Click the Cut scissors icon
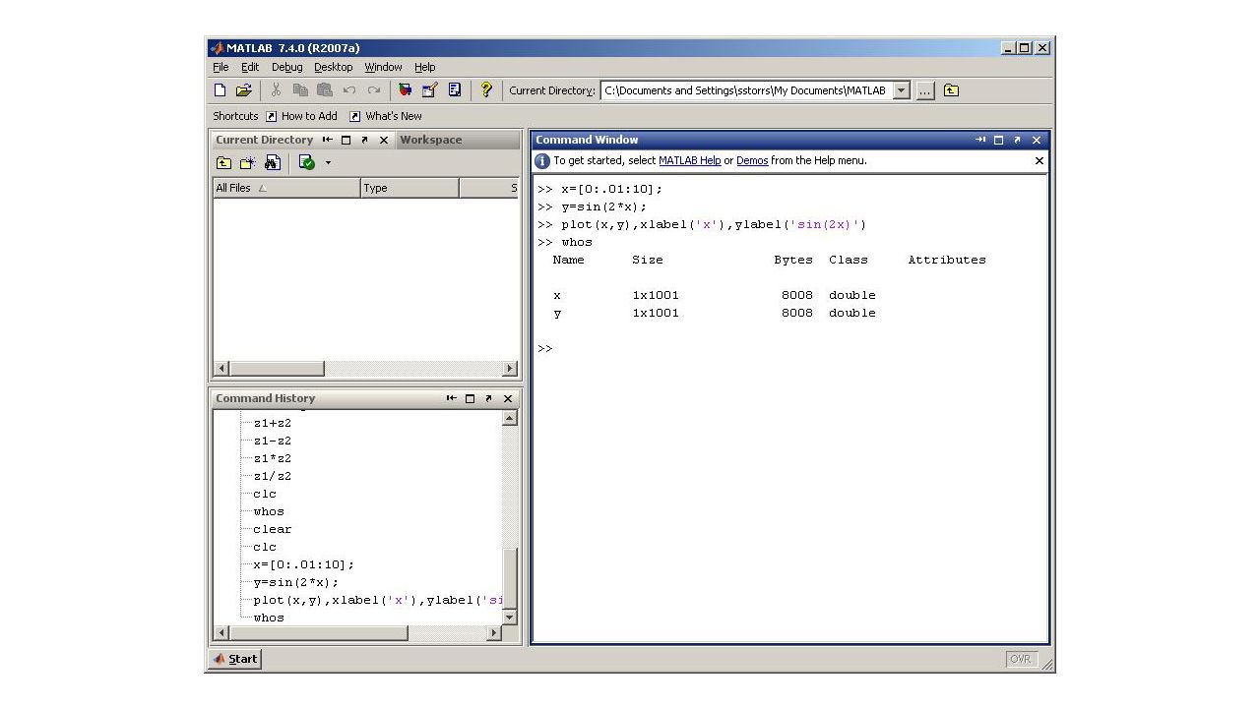 [276, 90]
